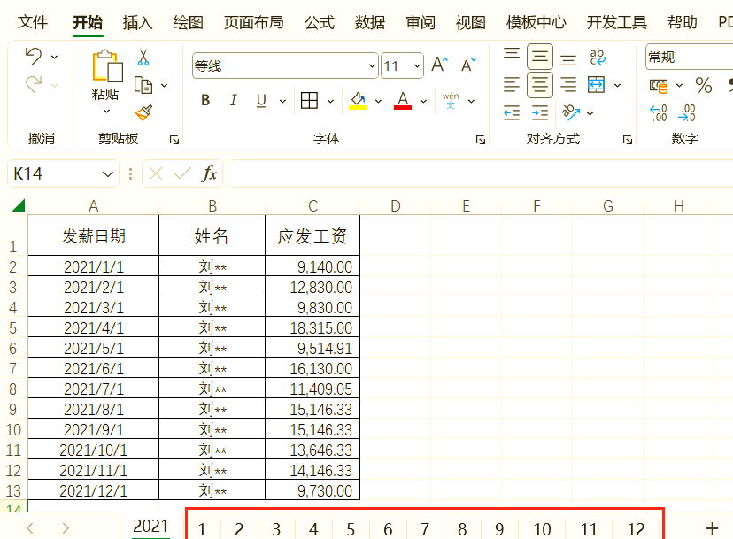Click the Paste clipboard icon
The height and width of the screenshot is (539, 733).
coord(107,65)
